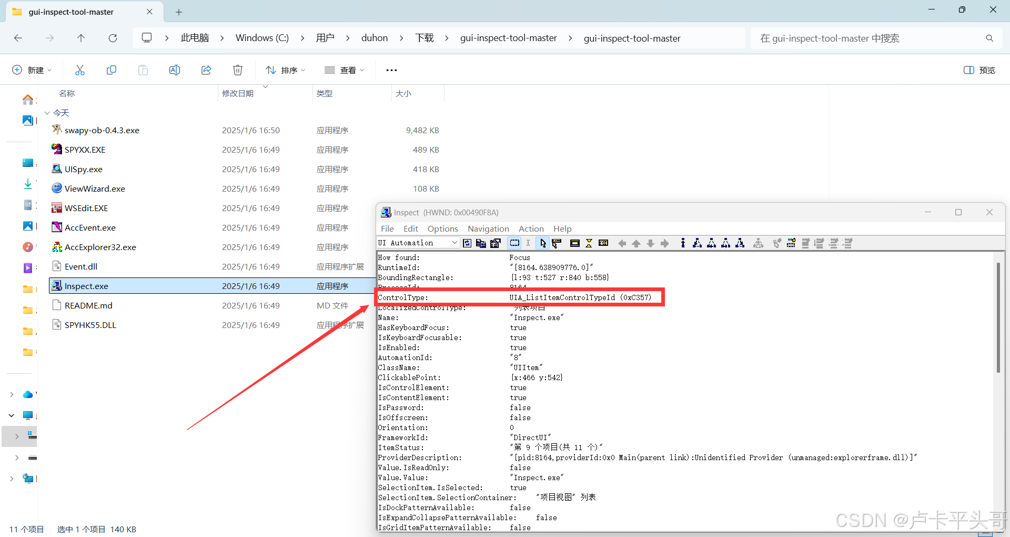Click the Refresh icon in Inspect toolbar
Screen dimensions: 1010x537
click(x=467, y=243)
